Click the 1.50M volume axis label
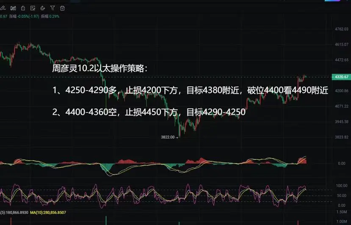The height and width of the screenshot is (225, 351). tap(342, 212)
